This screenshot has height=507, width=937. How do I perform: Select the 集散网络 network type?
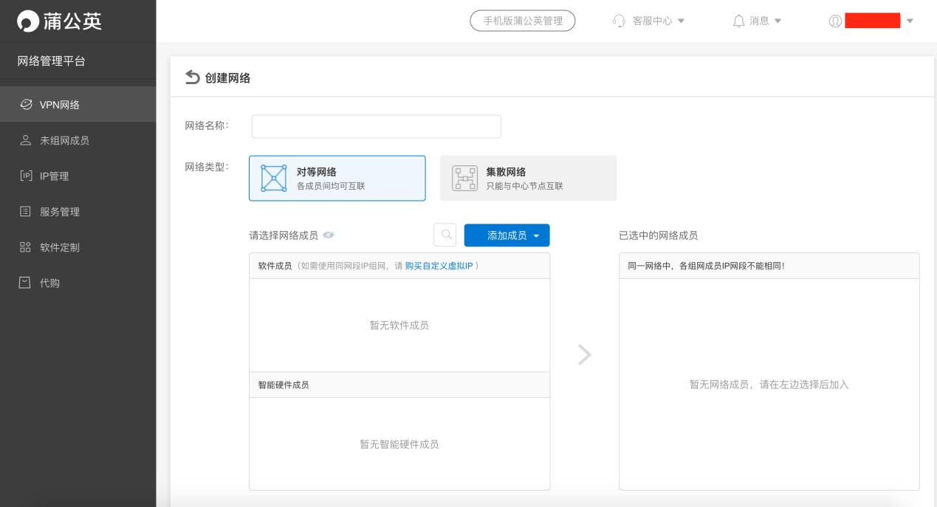[x=529, y=177]
